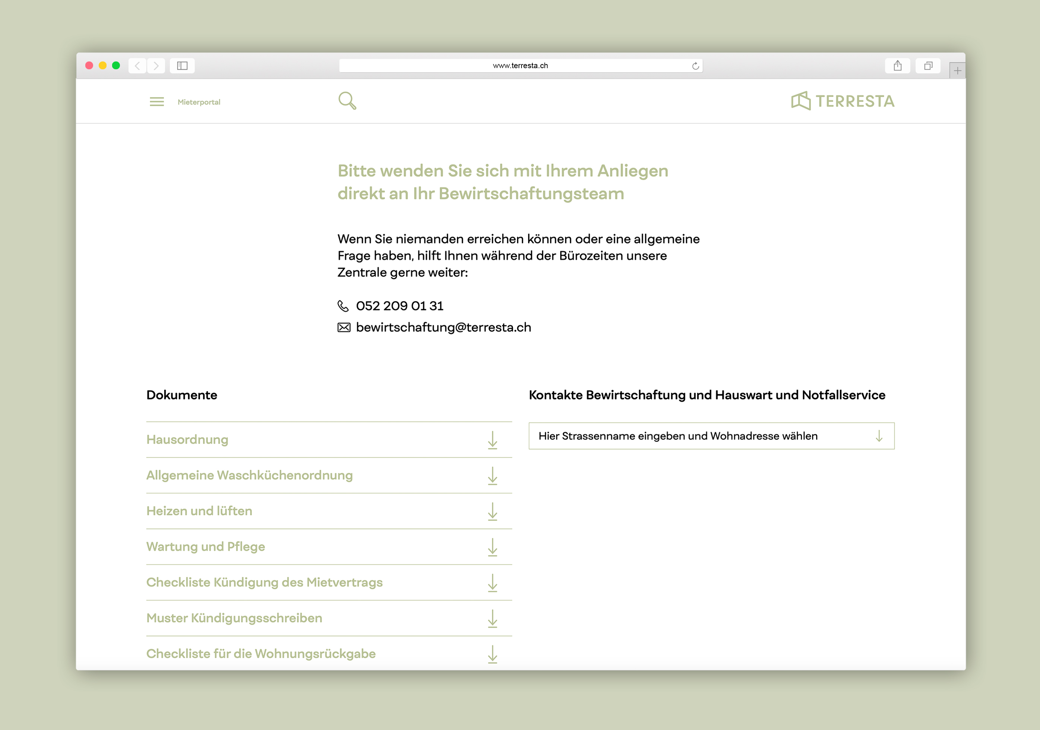The image size is (1040, 730).
Task: Click download arrow for Muster Kündigungsschreiben
Action: (x=492, y=618)
